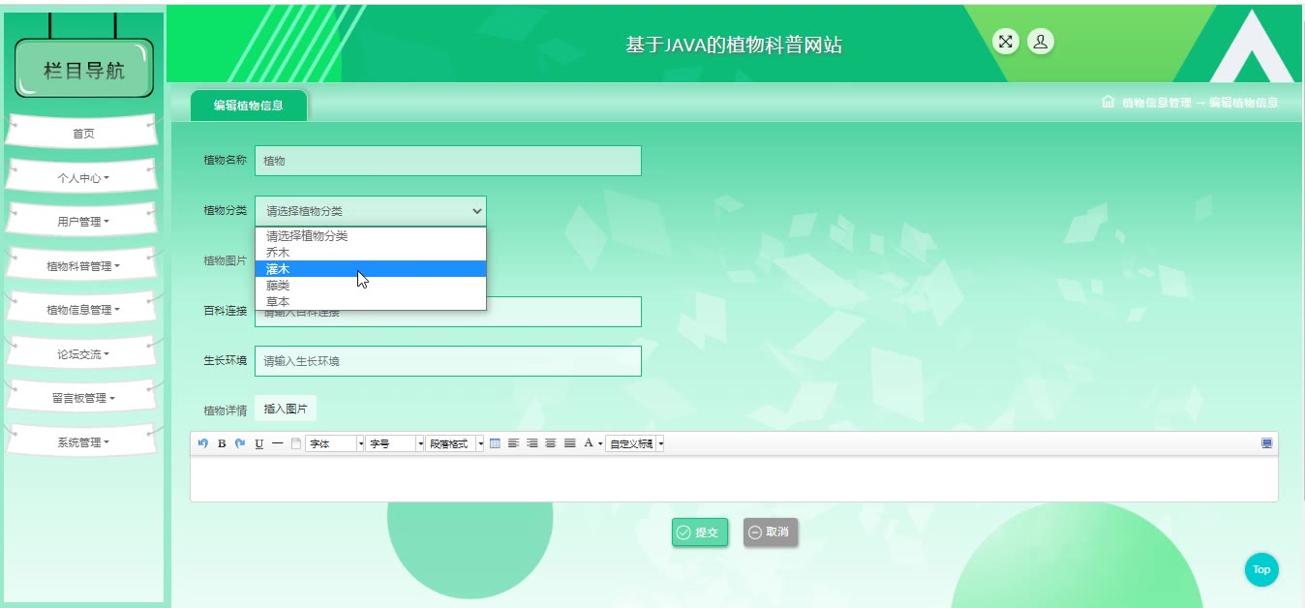Click the fullscreen expand icon in the header
This screenshot has height=608, width=1305.
tap(1006, 42)
